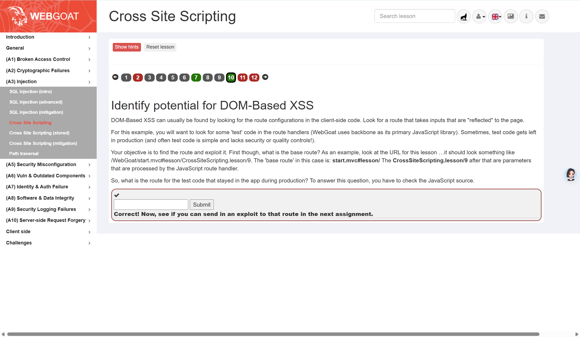
Task: Expand the Introduction menu category
Action: click(48, 37)
